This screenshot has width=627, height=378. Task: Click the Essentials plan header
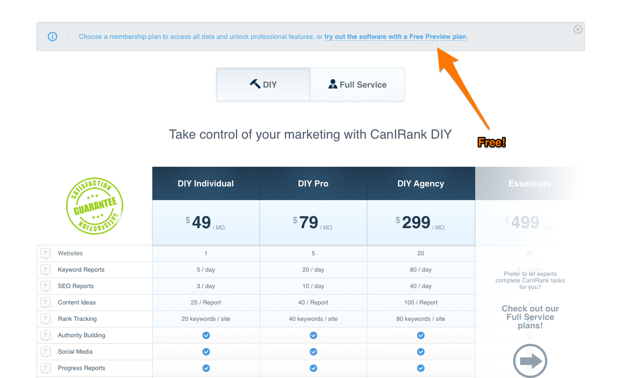[530, 184]
